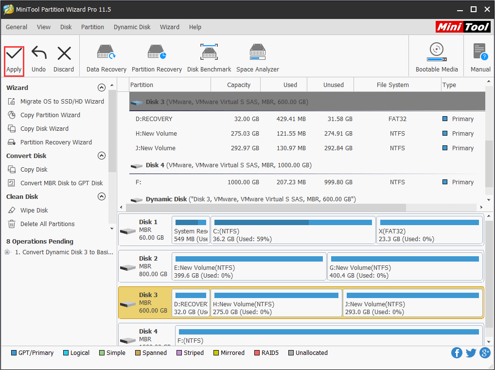Select G:New Volume block on Disk 2
Viewport: 495px width, 370px height.
click(x=405, y=266)
